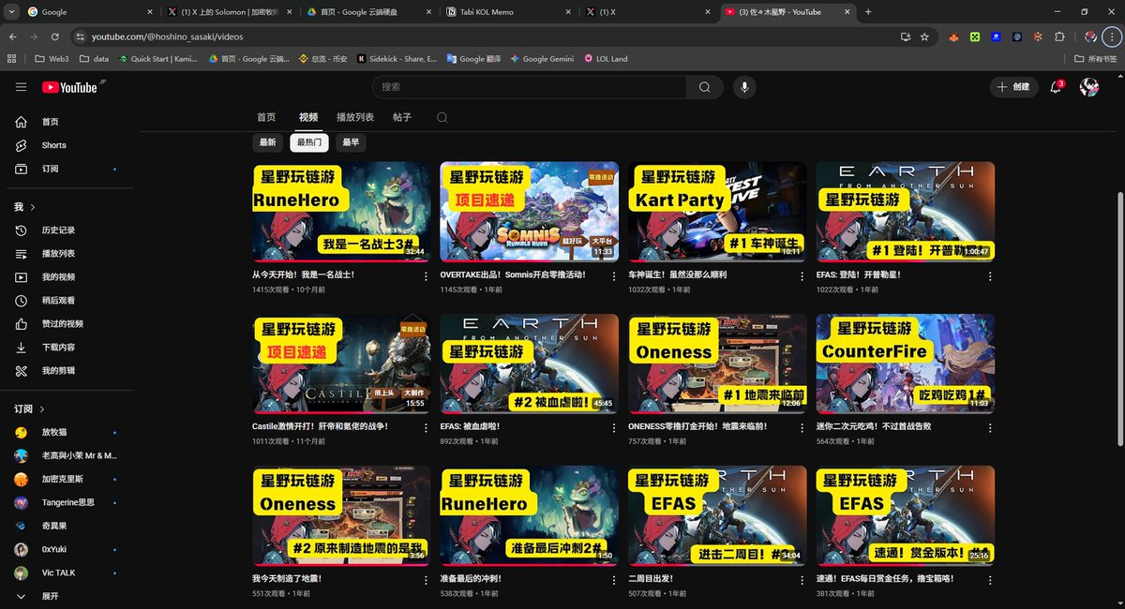
Task: Click the 创建 button
Action: (x=1013, y=87)
